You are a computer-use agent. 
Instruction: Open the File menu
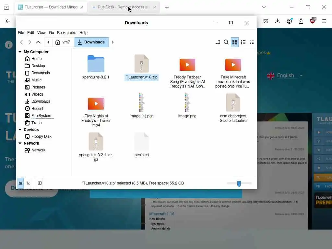click(21, 33)
